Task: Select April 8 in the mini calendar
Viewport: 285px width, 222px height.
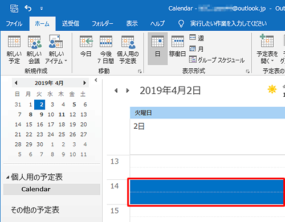Action: pyautogui.click(x=30, y=114)
